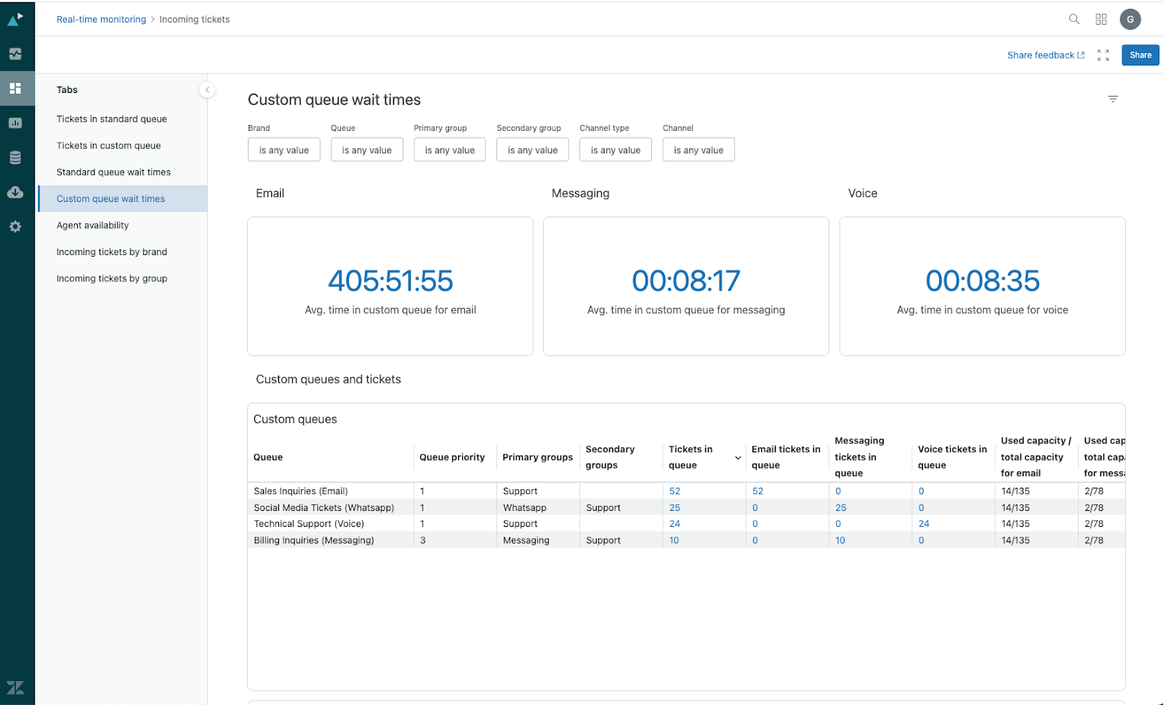This screenshot has width=1163, height=705.
Task: Open Datasets database icon in sidebar
Action: pos(15,158)
